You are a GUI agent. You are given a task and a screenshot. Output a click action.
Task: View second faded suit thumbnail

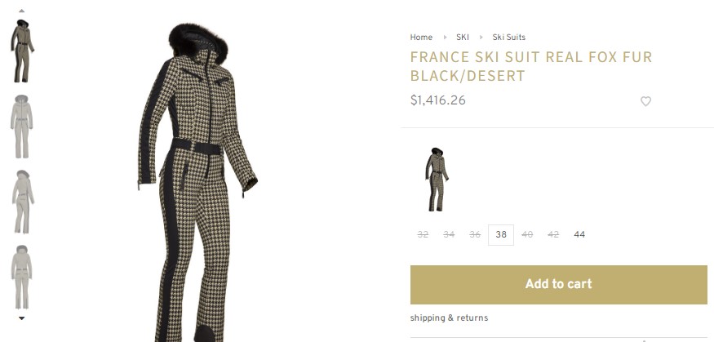click(x=21, y=127)
